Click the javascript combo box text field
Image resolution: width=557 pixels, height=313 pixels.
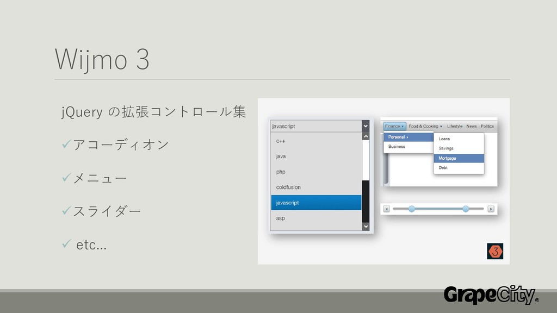click(x=316, y=126)
